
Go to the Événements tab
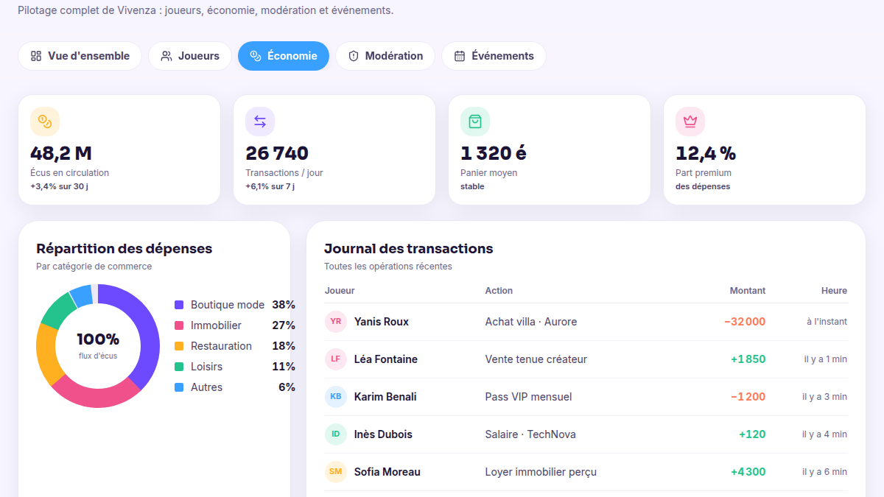click(494, 56)
